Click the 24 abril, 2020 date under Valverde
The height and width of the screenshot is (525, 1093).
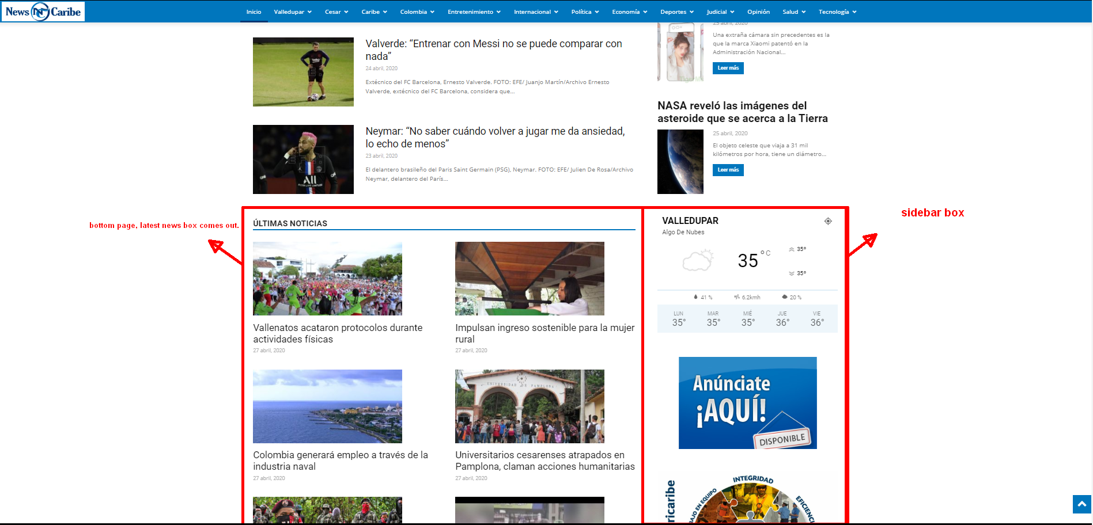pos(381,69)
